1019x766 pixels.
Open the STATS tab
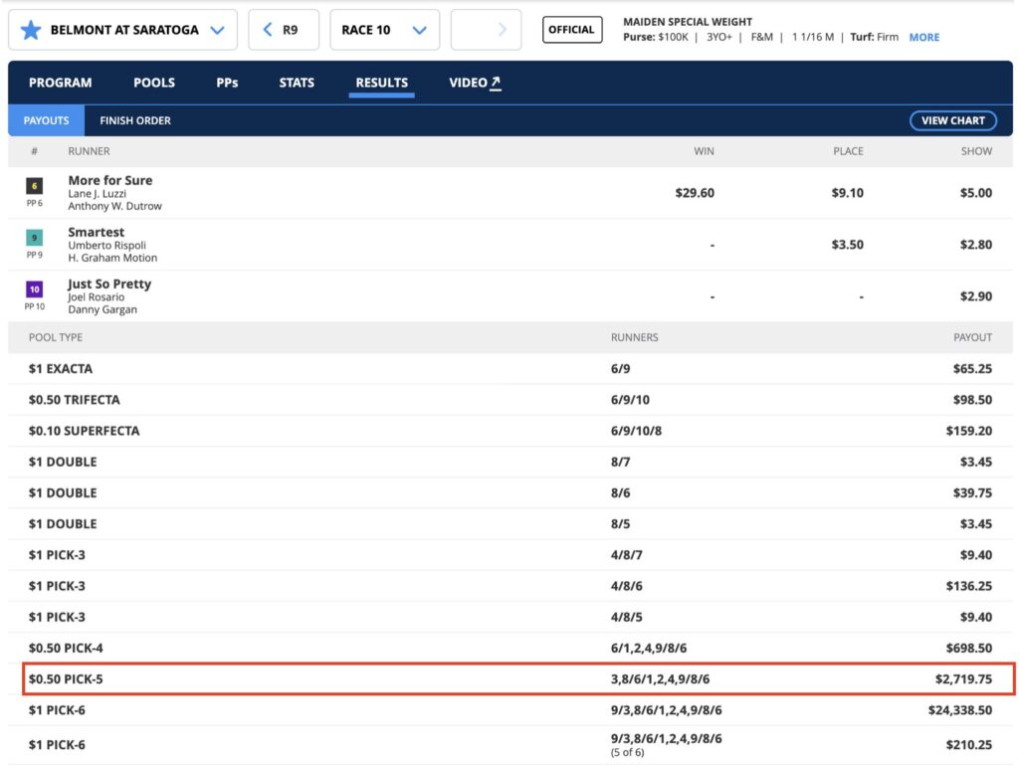click(297, 83)
